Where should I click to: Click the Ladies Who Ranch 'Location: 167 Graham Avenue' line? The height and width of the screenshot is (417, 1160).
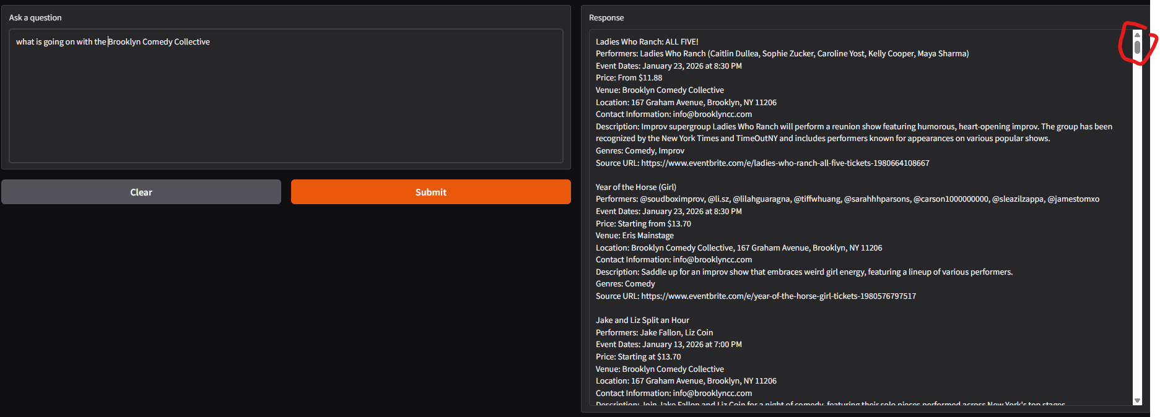coord(686,102)
